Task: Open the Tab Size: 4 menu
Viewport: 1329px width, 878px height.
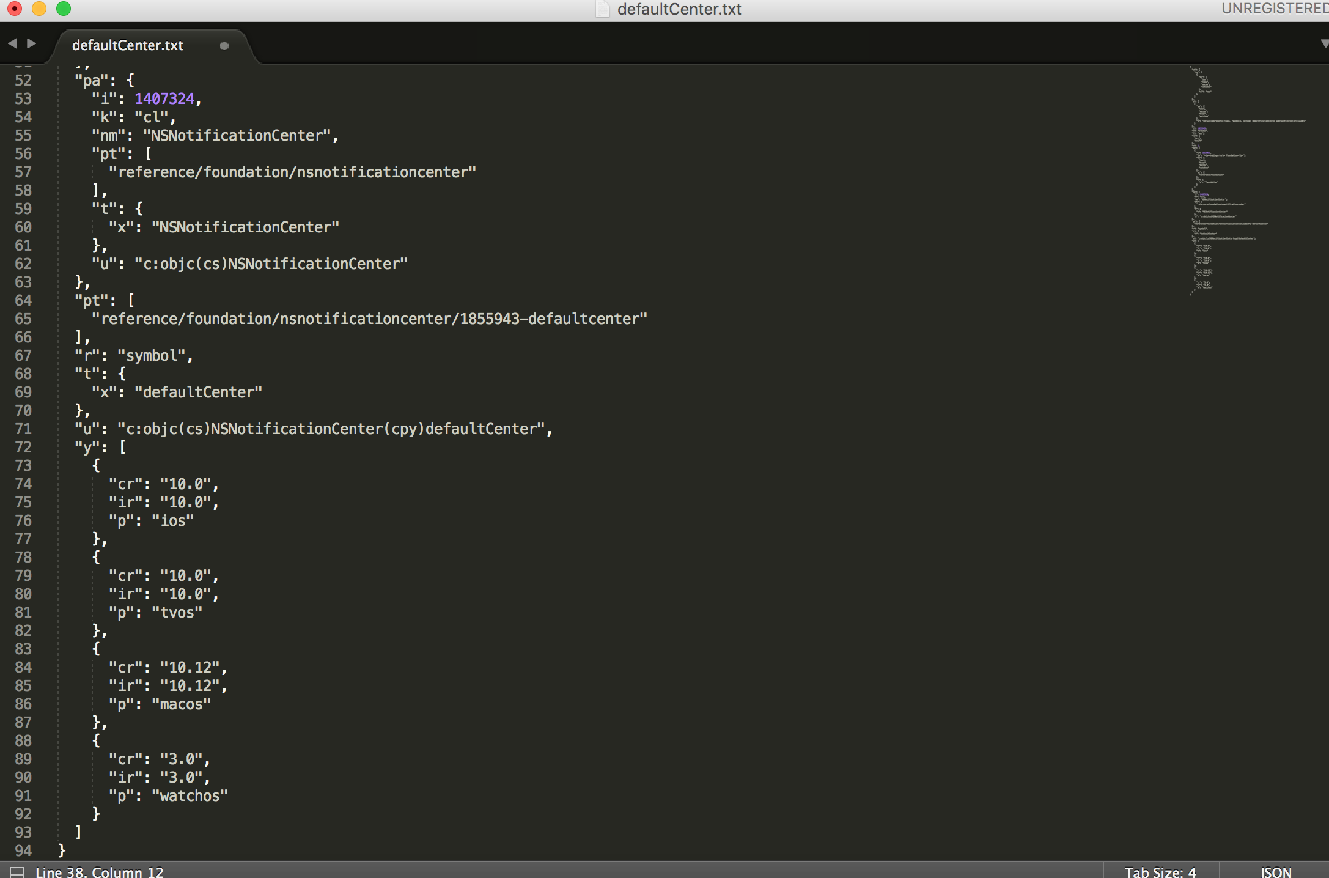Action: pos(1160,871)
